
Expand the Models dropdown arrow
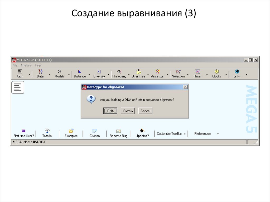coord(69,75)
